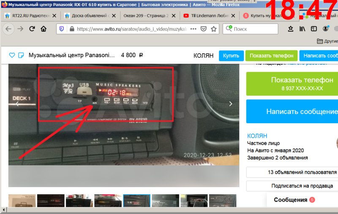This screenshot has width=338, height=214.
Task: Select the fourth photo thumbnail
Action: coord(108,200)
